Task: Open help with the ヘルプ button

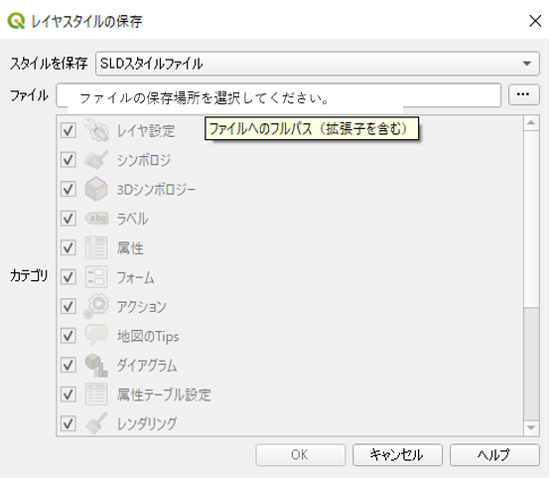Action: click(494, 455)
